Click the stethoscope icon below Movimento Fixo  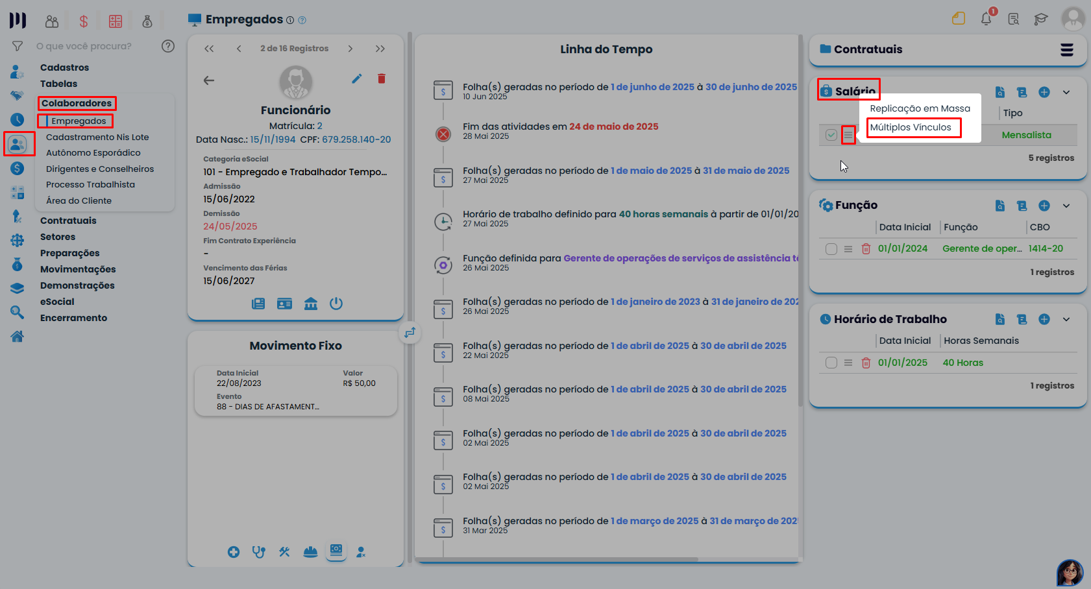(259, 552)
